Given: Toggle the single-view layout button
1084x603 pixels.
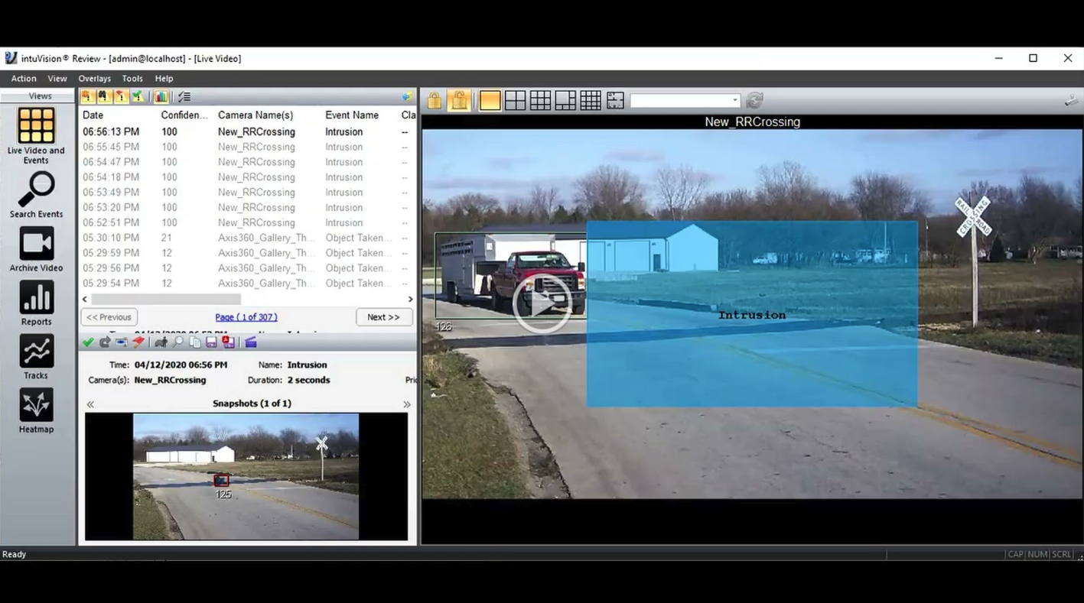Looking at the screenshot, I should [490, 101].
